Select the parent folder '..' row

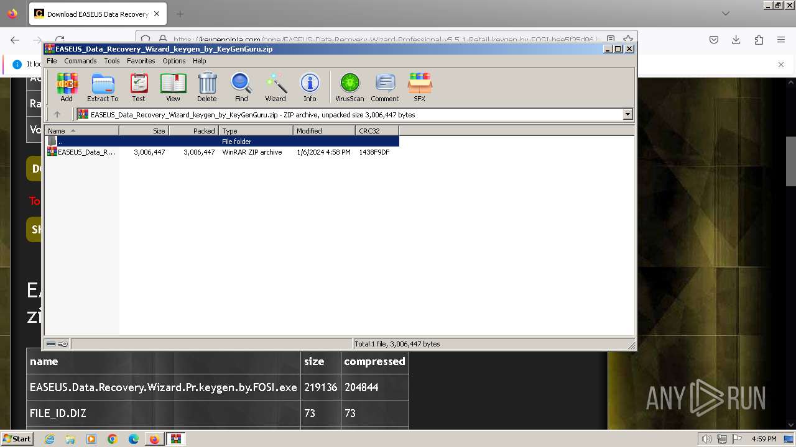222,142
